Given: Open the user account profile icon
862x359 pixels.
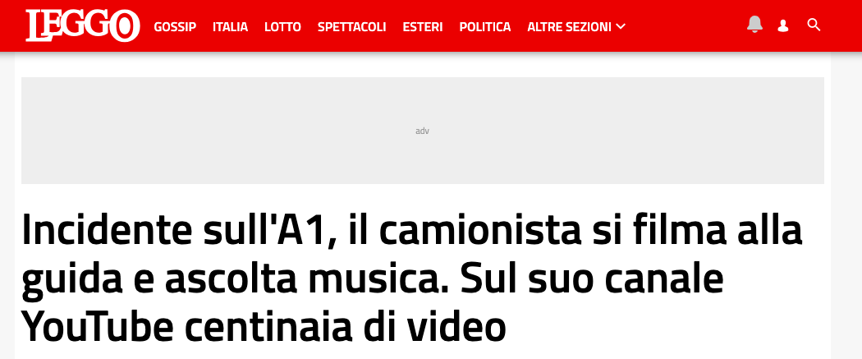Looking at the screenshot, I should [783, 25].
